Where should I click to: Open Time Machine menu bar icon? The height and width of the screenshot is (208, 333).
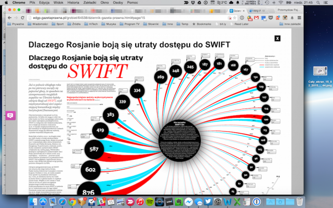[x=267, y=3]
